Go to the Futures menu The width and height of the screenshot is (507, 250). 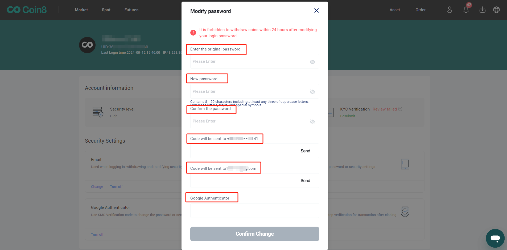[x=131, y=10]
